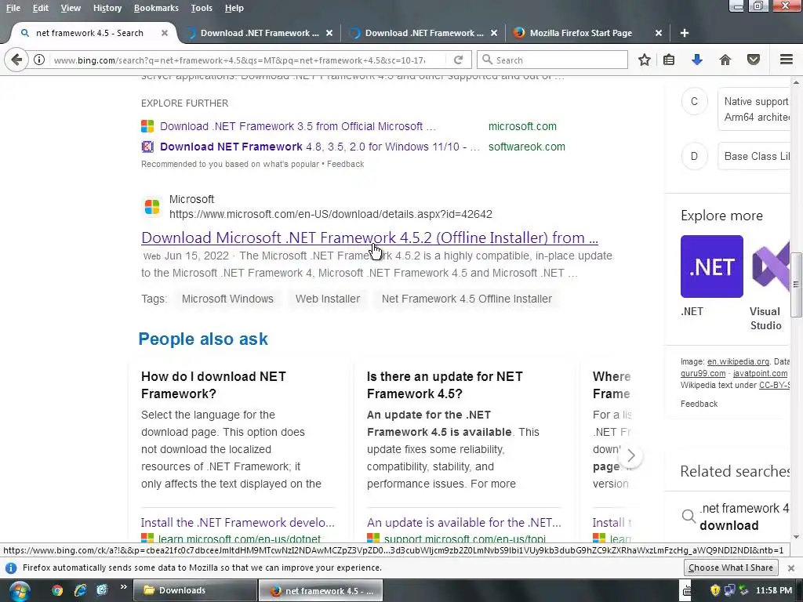Click the Bing URL address field
803x602 pixels.
click(239, 60)
